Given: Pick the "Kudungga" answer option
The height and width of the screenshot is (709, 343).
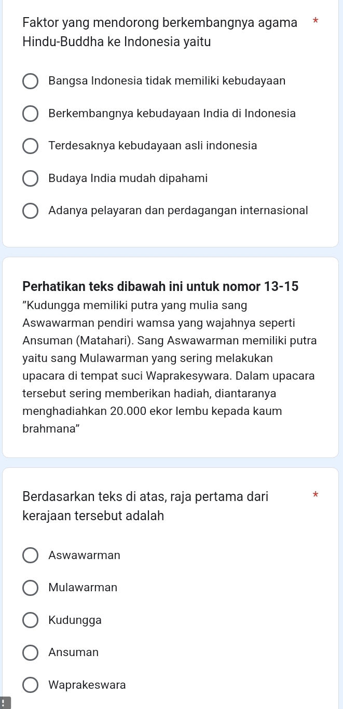Looking at the screenshot, I should pyautogui.click(x=31, y=620).
